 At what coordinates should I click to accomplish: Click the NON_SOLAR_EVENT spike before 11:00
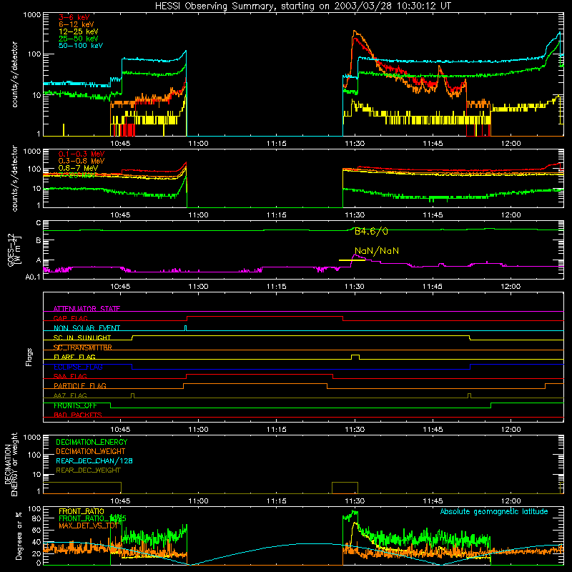186,328
